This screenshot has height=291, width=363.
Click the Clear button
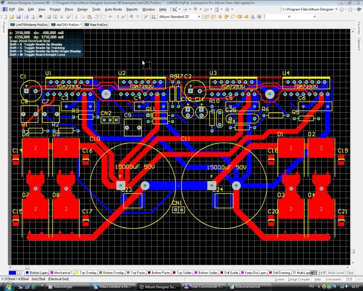(350, 273)
